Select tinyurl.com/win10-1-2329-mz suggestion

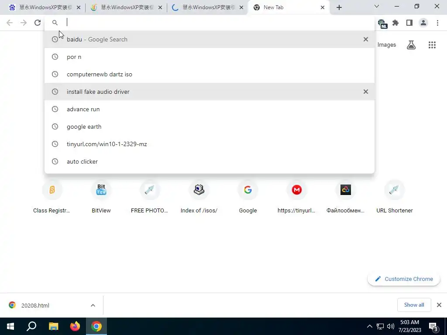click(x=210, y=144)
